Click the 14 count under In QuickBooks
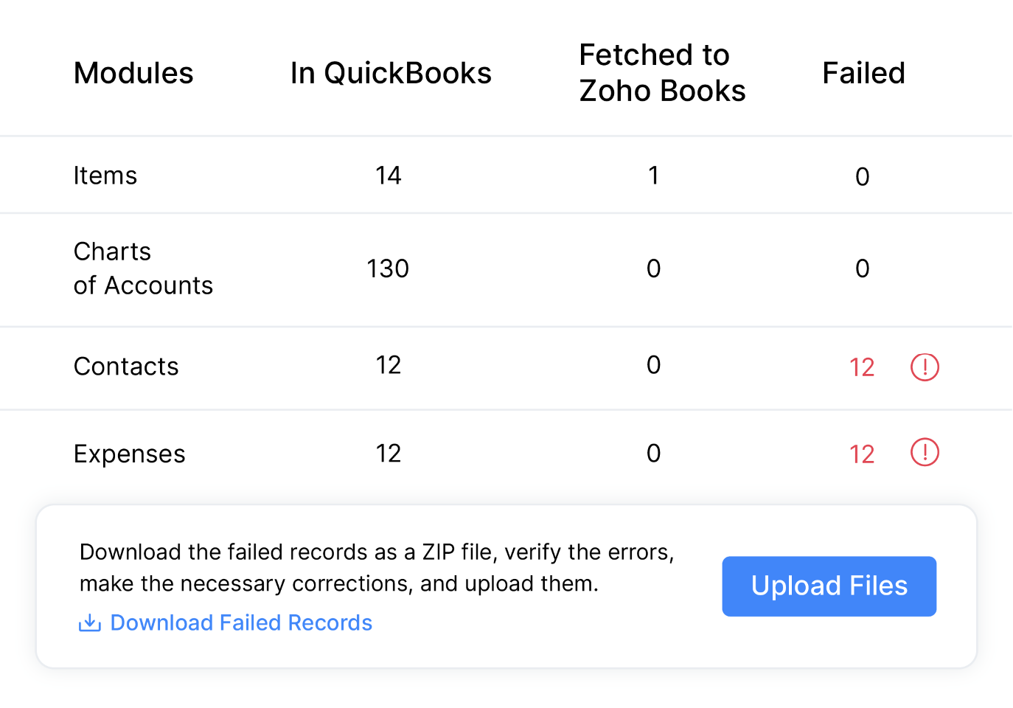1013x708 pixels. [389, 176]
